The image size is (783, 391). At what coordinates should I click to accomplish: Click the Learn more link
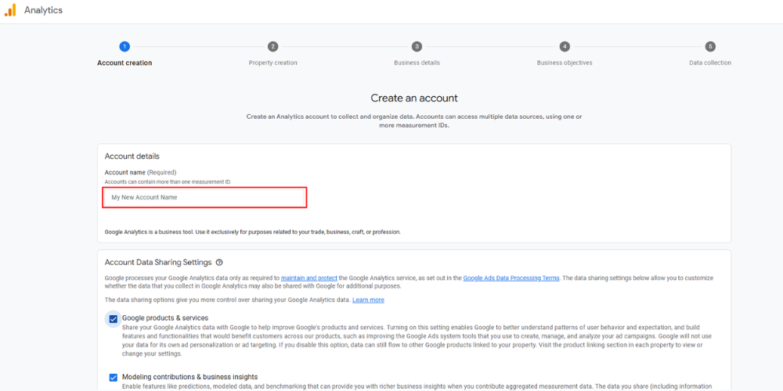pos(369,300)
